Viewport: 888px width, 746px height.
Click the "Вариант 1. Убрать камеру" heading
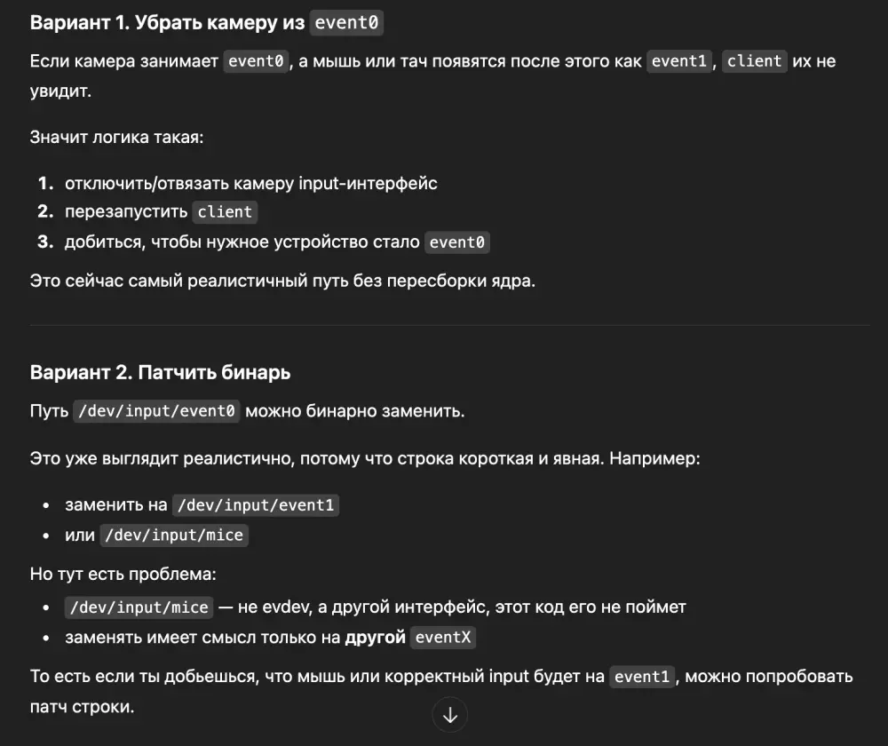pyautogui.click(x=167, y=23)
